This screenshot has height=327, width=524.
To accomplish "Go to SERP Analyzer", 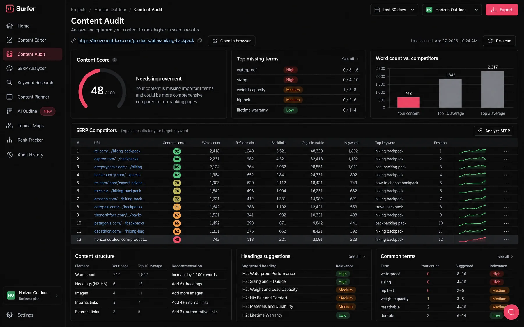I will 33,68.
